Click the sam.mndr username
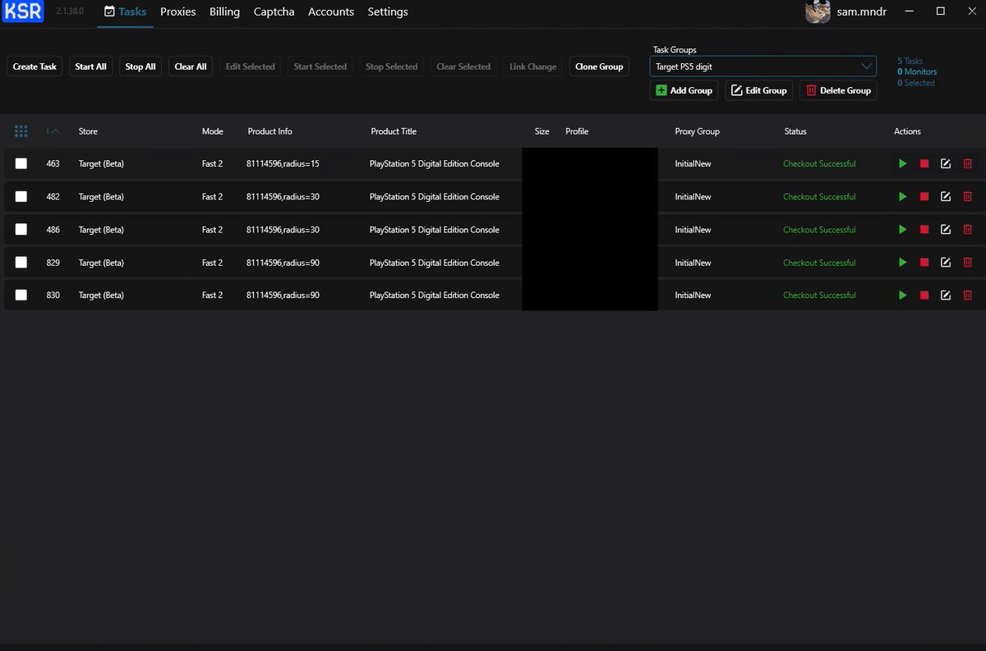986x651 pixels. 860,11
